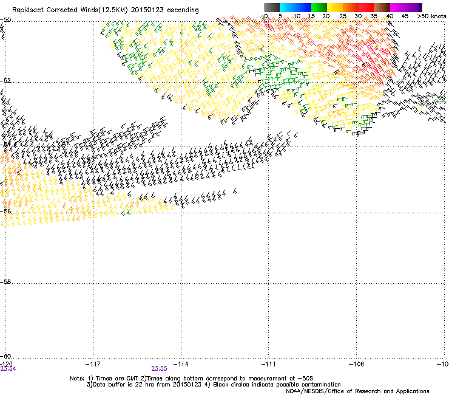Select the brown 35-40 knots legend segment
Image resolution: width=449 pixels, height=395 pixels.
(x=382, y=7)
